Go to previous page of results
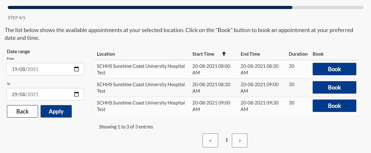The height and width of the screenshot is (153, 371). point(210,141)
